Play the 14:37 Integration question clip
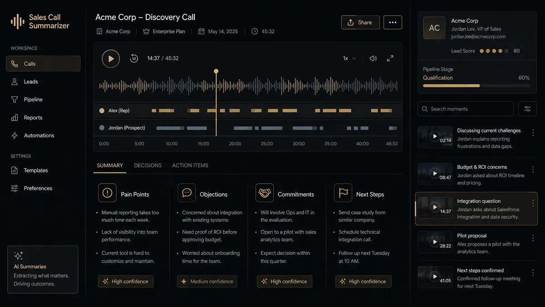The image size is (545, 307). point(435,207)
